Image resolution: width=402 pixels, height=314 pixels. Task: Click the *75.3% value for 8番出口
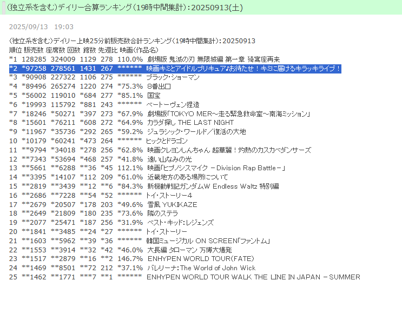(x=130, y=86)
